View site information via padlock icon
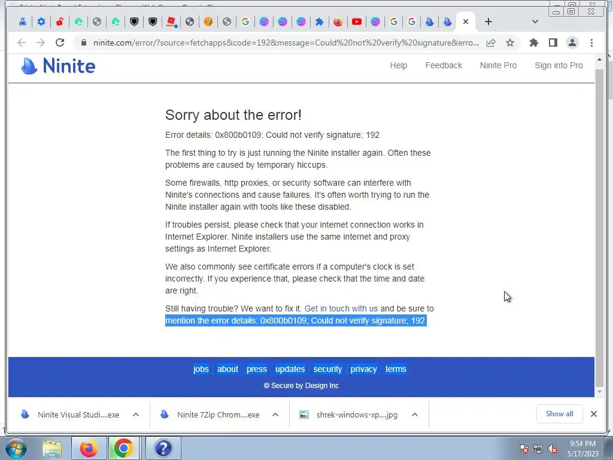Image resolution: width=613 pixels, height=460 pixels. [83, 43]
